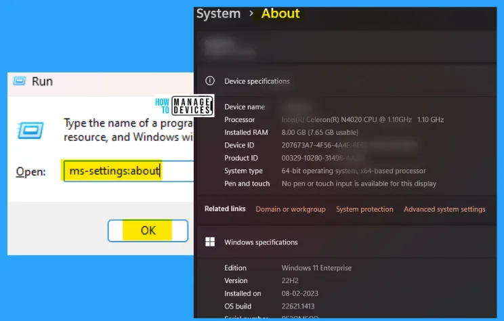Open the System protection link
The image size is (504, 321).
click(364, 209)
